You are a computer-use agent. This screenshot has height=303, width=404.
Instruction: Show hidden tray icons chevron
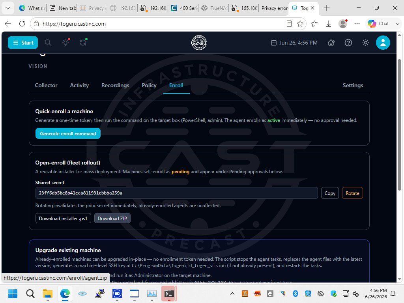pyautogui.click(x=232, y=294)
